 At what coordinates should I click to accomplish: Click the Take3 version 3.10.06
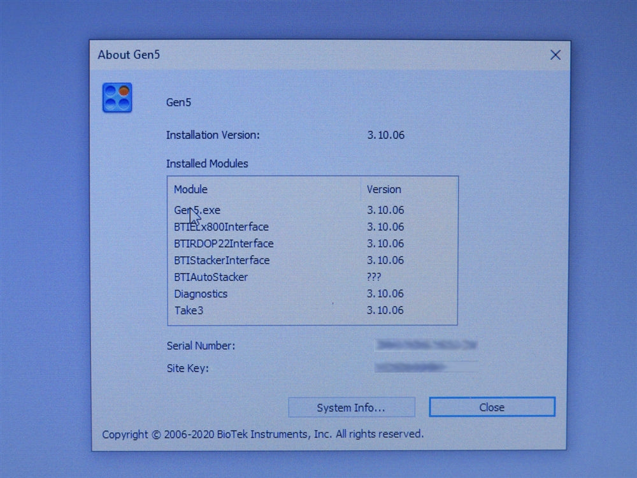point(385,310)
